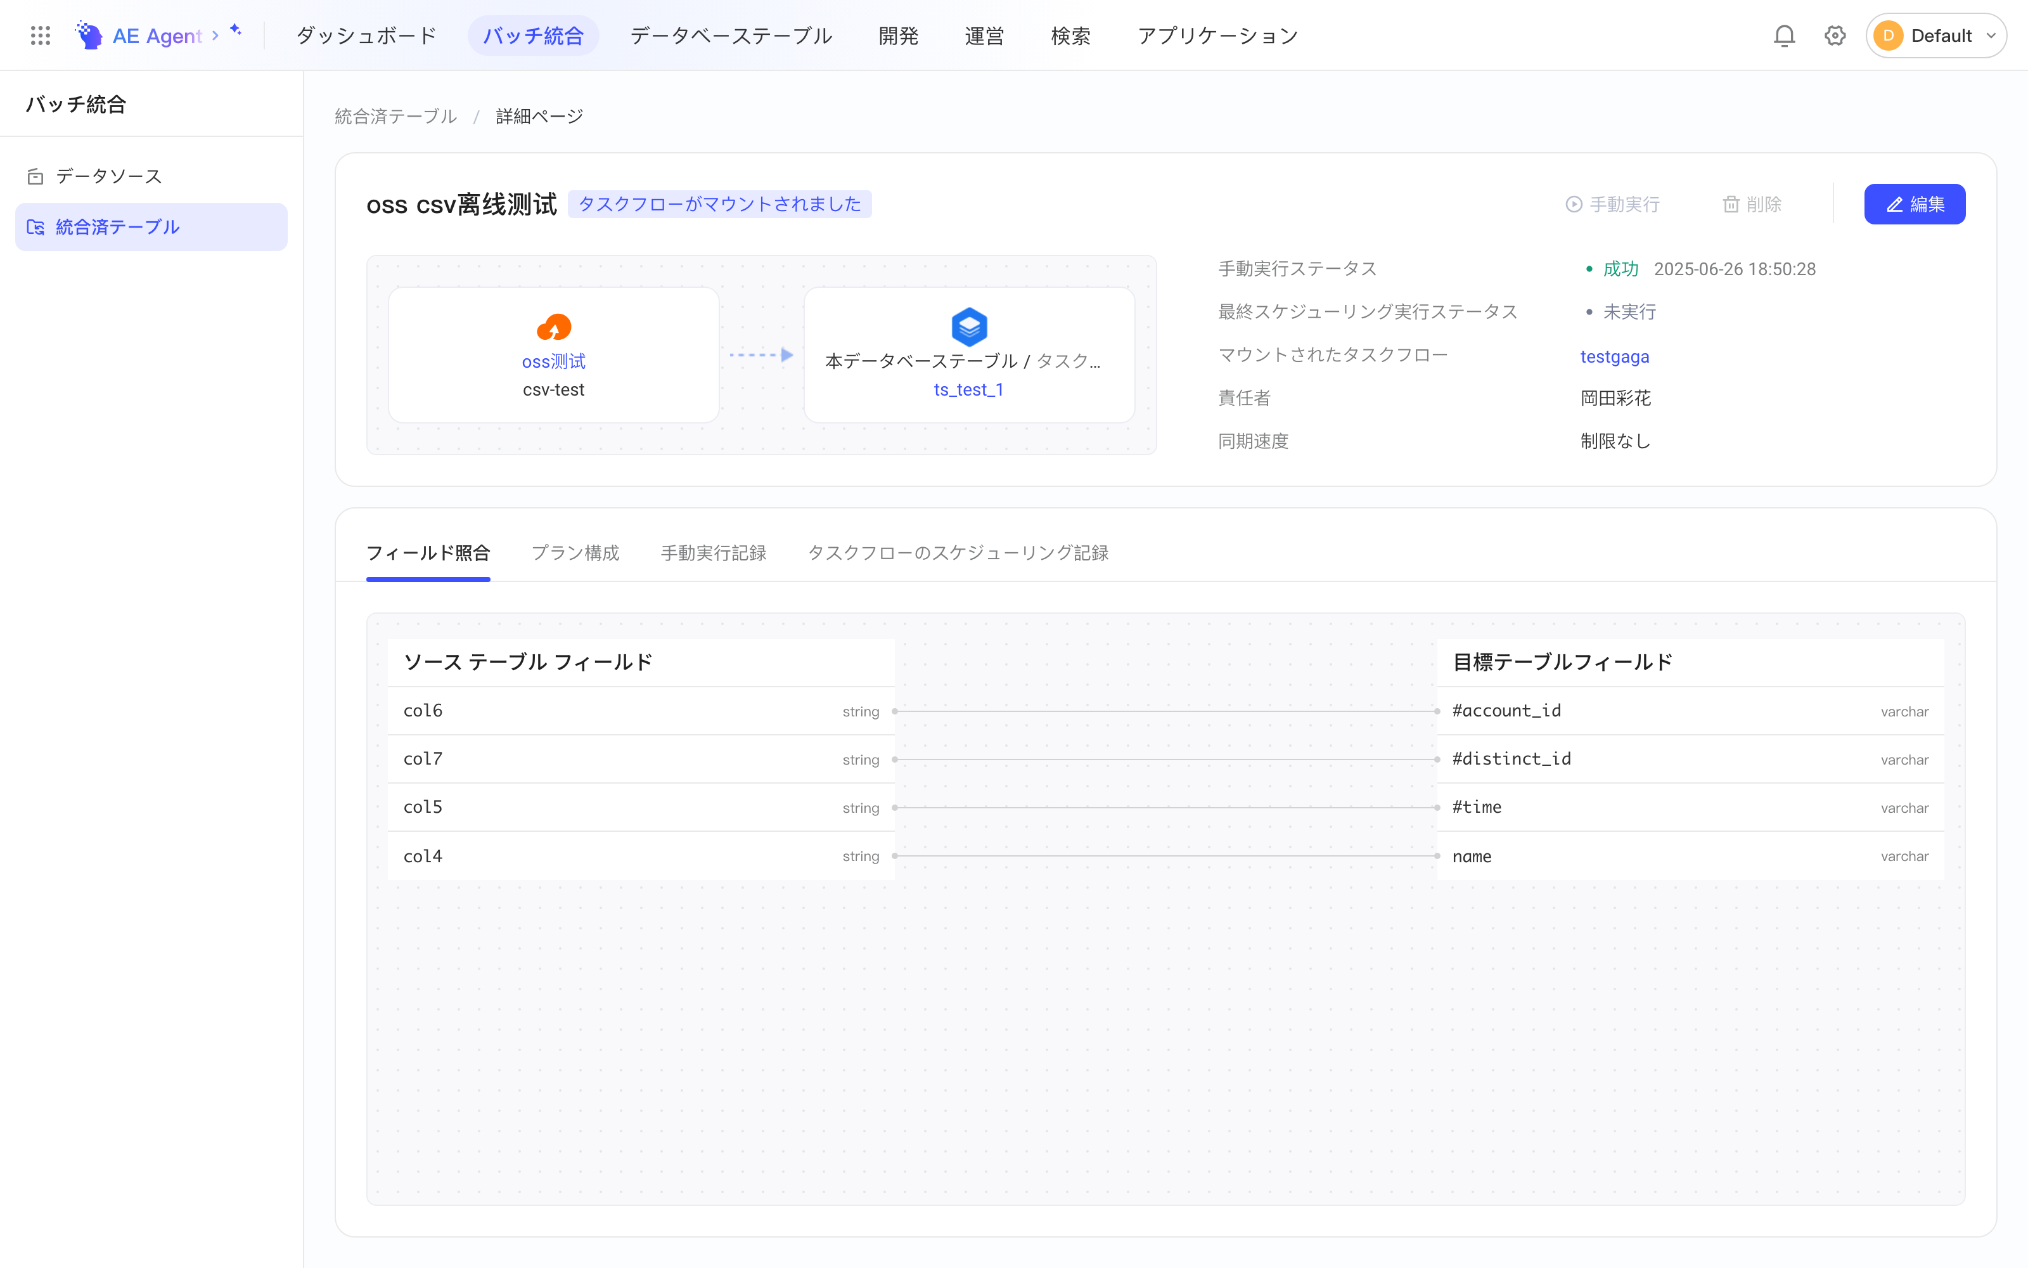Click source field col4
This screenshot has height=1268, width=2028.
641,857
